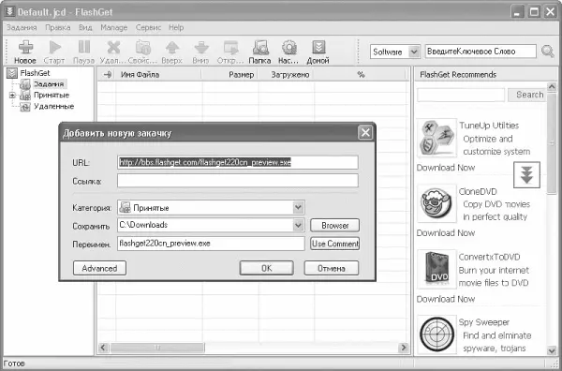Select the Принятые tree item
562x371 pixels.
(x=52, y=95)
